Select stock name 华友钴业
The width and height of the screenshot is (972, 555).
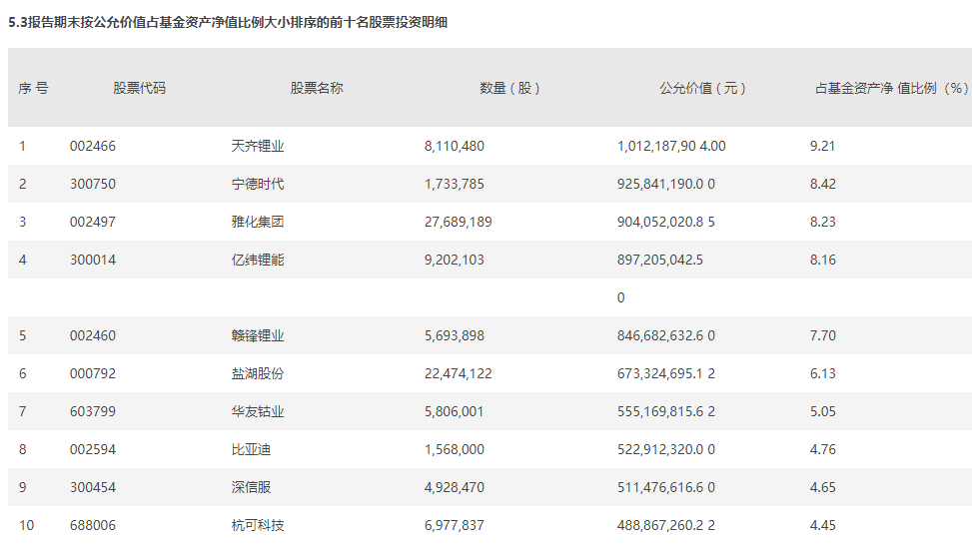click(x=258, y=411)
